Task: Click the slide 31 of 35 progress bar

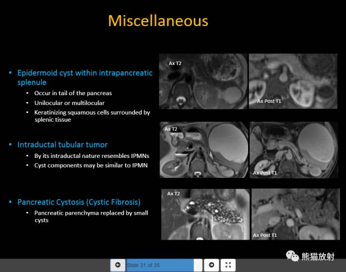Action: [164, 265]
